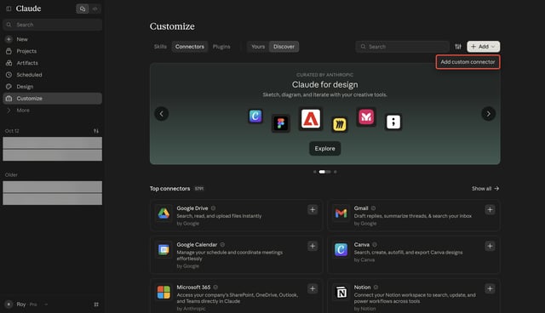Click the sort icon beside Oct 12
This screenshot has width=545, height=313.
pyautogui.click(x=96, y=131)
